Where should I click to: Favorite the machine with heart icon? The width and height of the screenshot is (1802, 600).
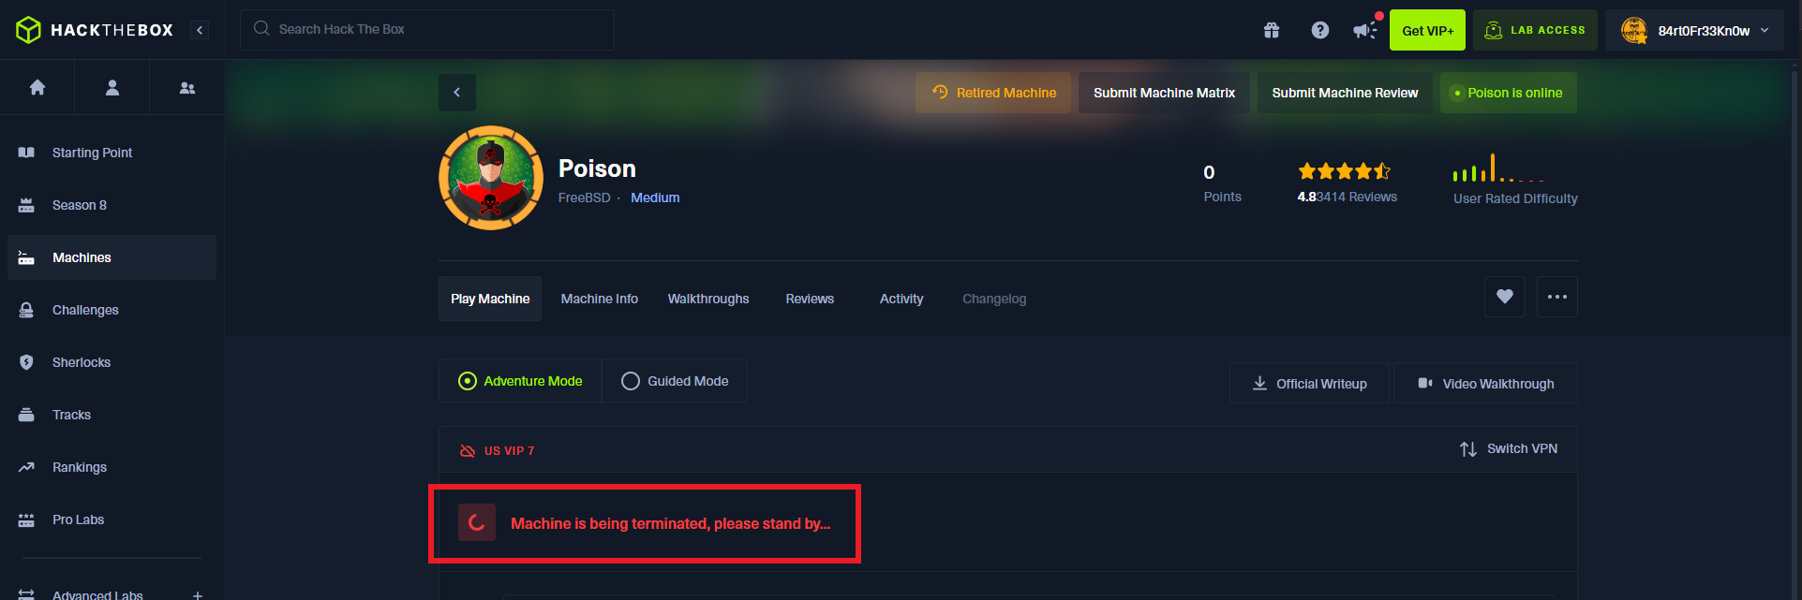[x=1505, y=297]
